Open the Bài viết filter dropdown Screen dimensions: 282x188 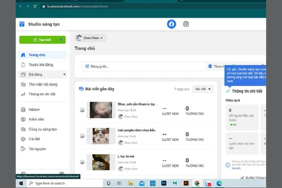point(203,89)
